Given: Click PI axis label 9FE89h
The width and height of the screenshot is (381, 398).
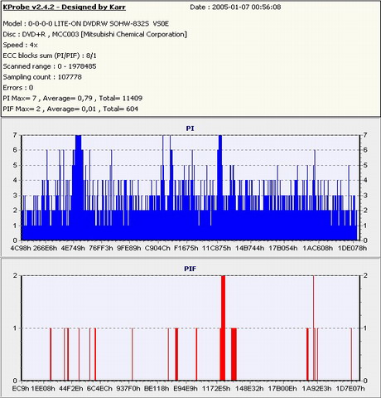Looking at the screenshot, I should coord(129,248).
